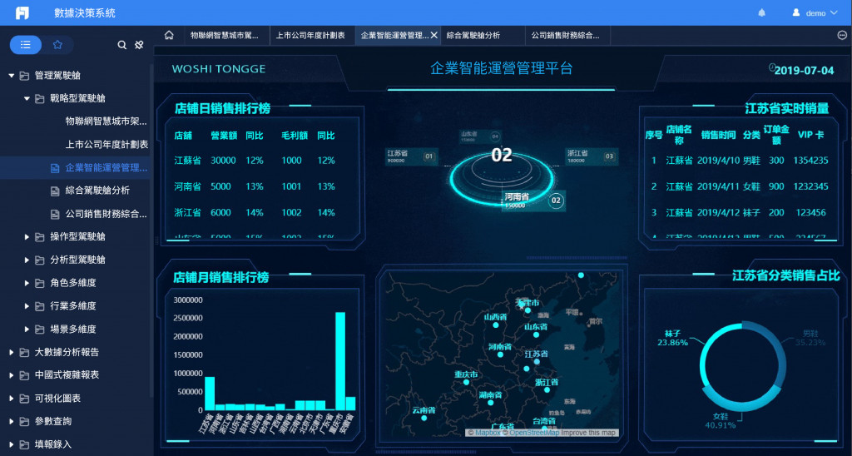Click the 綜合駕駛艙分析 document icon
Image resolution: width=852 pixels, height=456 pixels.
pos(55,191)
